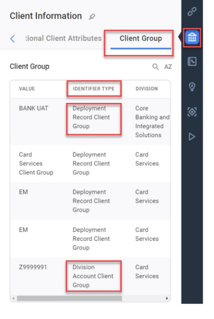214x319 pixels.
Task: Sort the Client Group list with AZ
Action: [168, 67]
